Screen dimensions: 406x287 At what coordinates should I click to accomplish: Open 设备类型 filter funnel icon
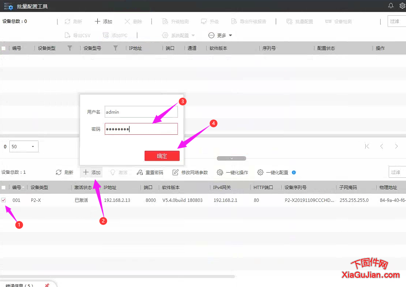(70, 48)
